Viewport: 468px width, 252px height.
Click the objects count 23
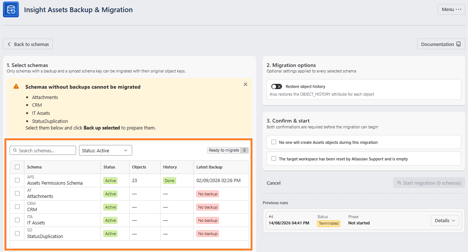click(135, 181)
